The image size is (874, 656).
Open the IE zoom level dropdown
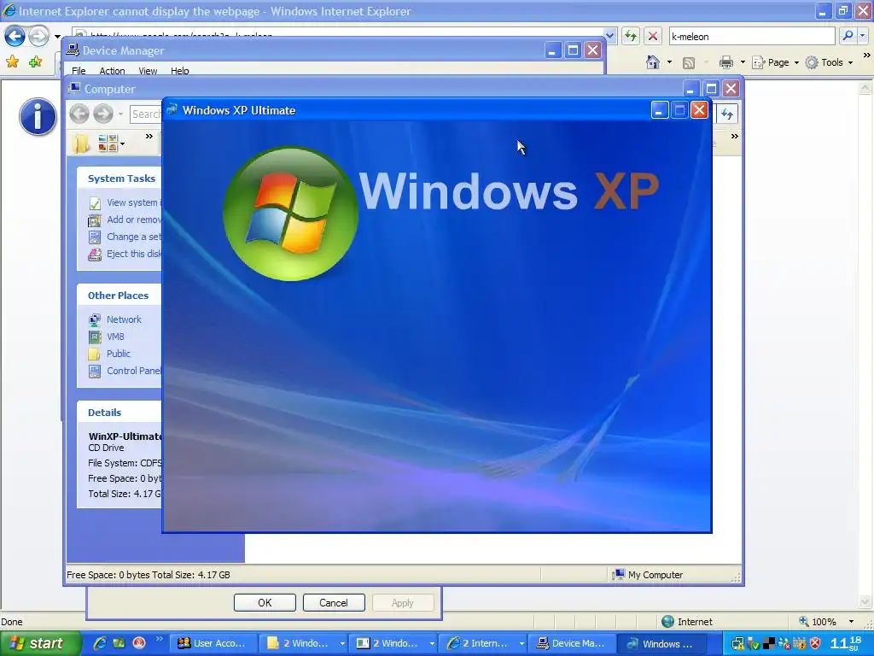pos(851,622)
